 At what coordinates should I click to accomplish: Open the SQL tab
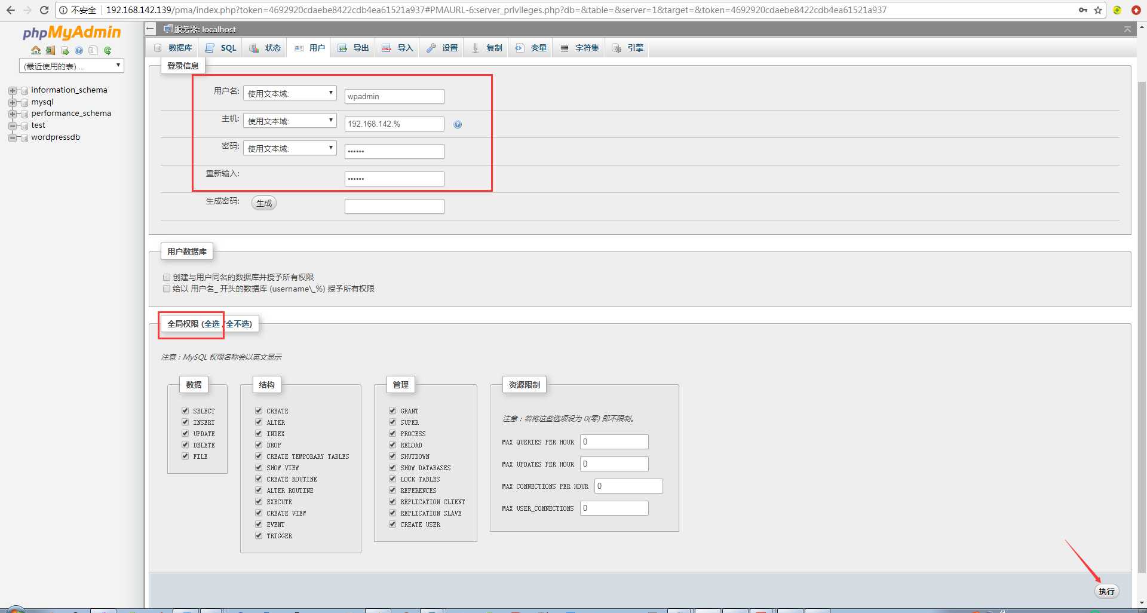[x=221, y=48]
